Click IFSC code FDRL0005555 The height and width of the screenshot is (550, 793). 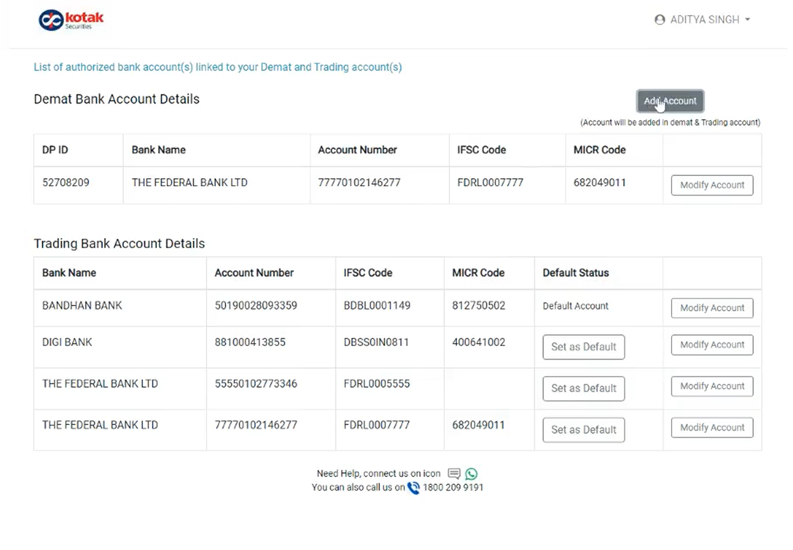(x=377, y=384)
